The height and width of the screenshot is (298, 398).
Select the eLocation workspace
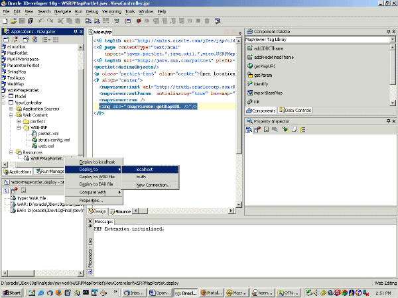(13, 47)
